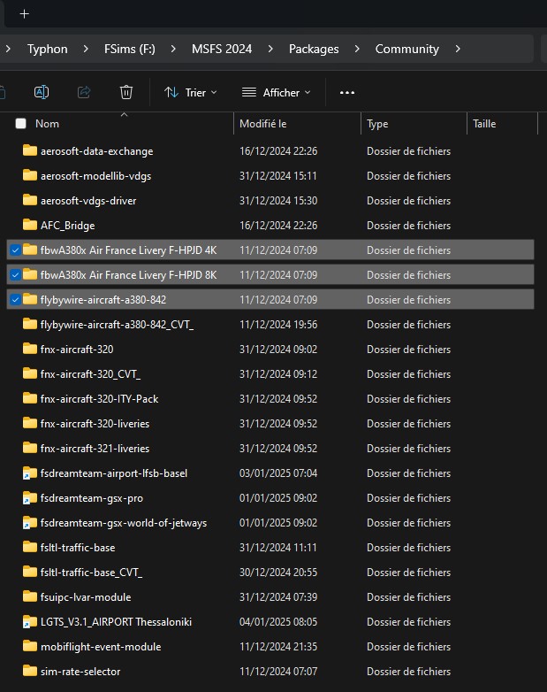Image resolution: width=547 pixels, height=692 pixels.
Task: Click the fsdreamteam-gsx-world-of-jetways shortcut folder icon
Action: [x=29, y=522]
